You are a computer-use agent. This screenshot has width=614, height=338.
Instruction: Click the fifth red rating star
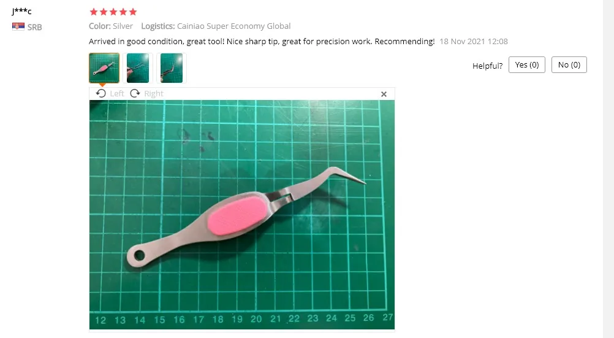tap(133, 12)
